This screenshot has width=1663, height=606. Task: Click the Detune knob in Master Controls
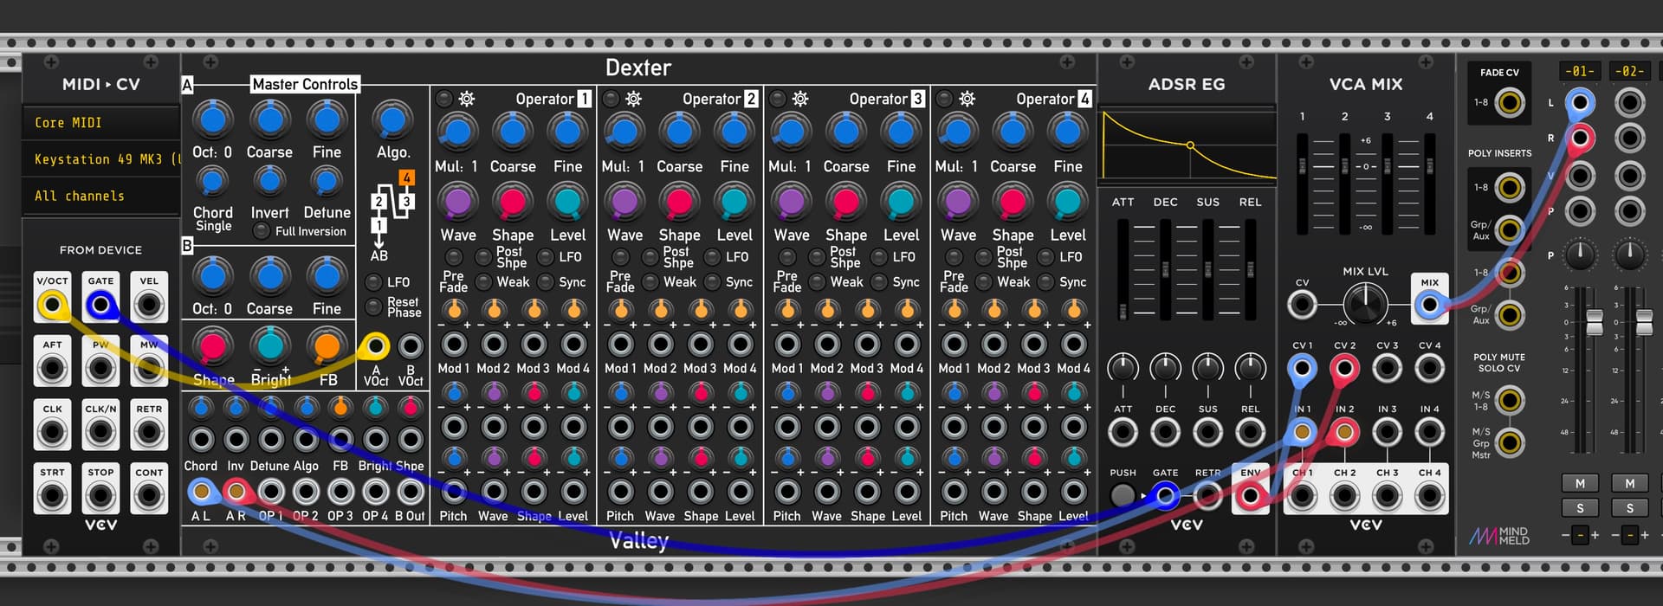click(327, 181)
